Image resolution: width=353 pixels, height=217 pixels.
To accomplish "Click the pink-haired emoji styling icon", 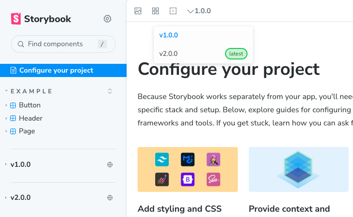I will 213,159.
